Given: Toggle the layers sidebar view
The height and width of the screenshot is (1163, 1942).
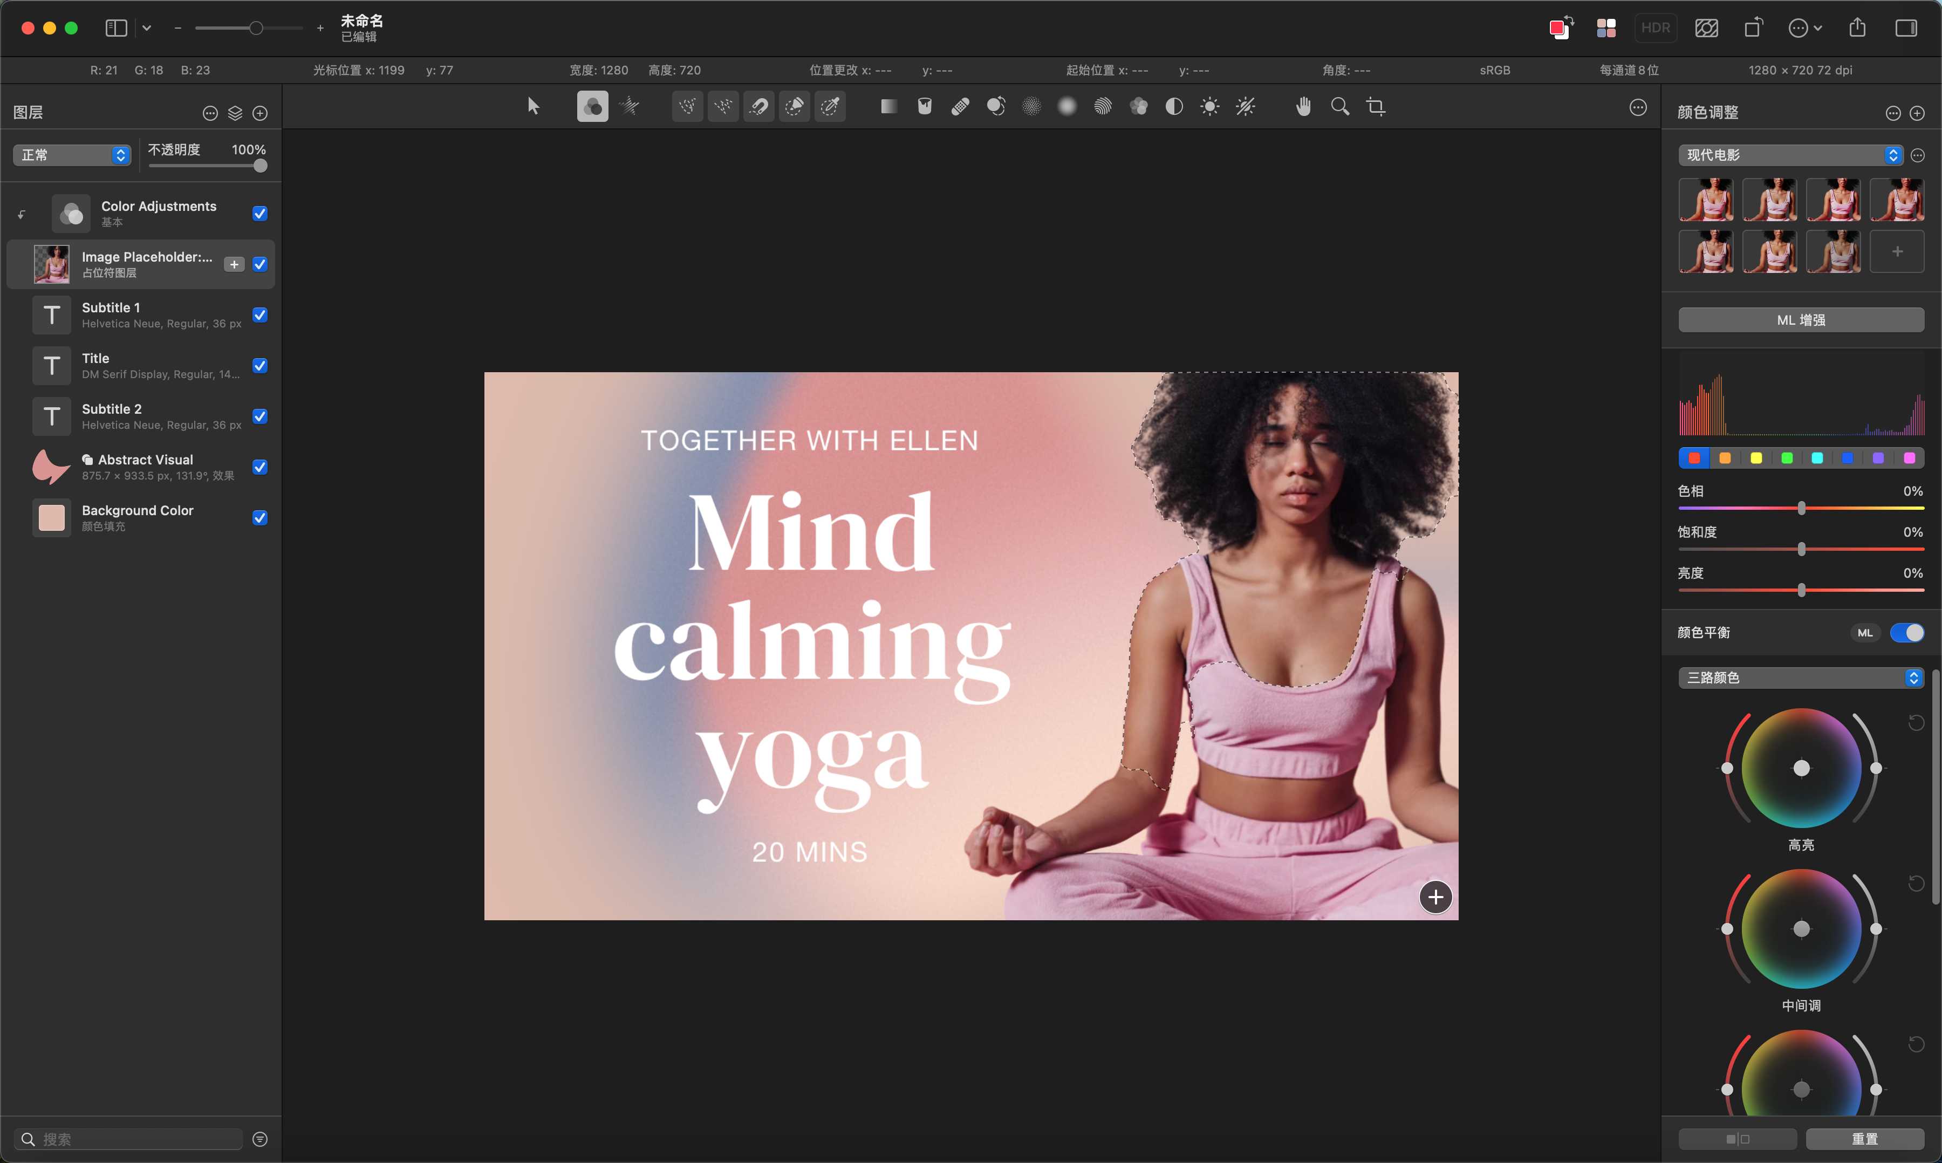Looking at the screenshot, I should [x=116, y=28].
